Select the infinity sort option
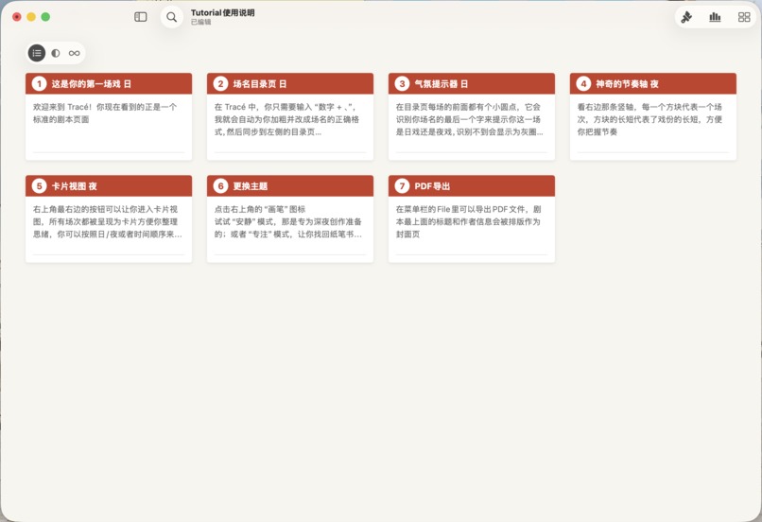The image size is (762, 522). pyautogui.click(x=75, y=53)
